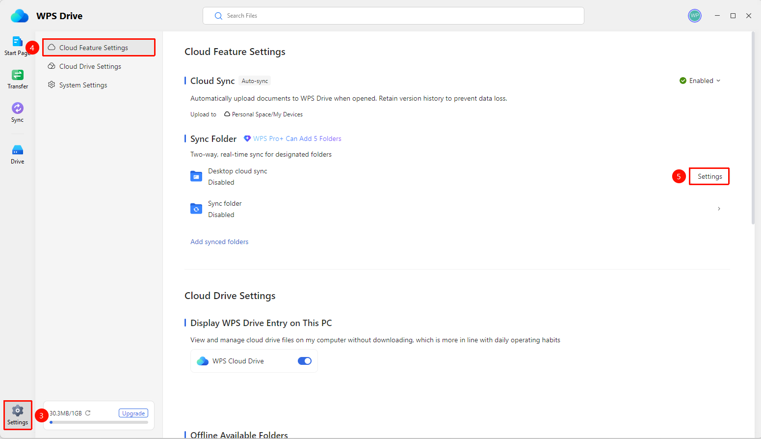Click the Sync Folder section heading
The height and width of the screenshot is (439, 761).
tap(213, 139)
